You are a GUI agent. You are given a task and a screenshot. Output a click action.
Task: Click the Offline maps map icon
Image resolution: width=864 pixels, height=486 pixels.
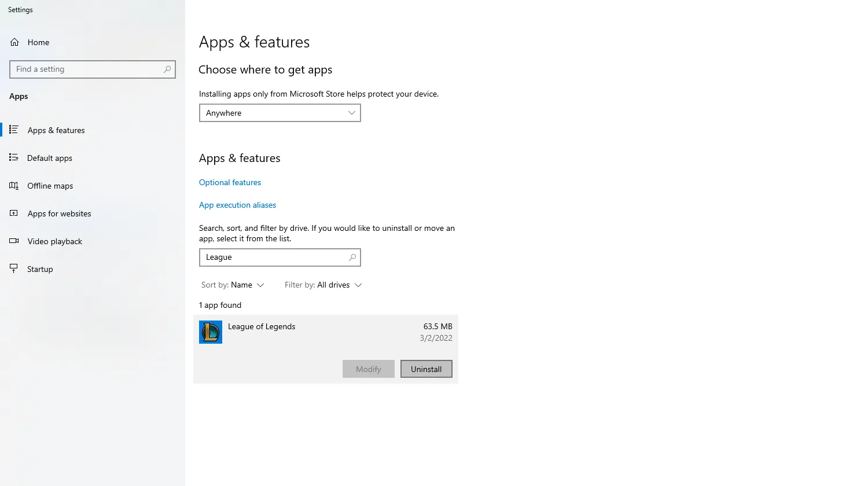click(14, 185)
